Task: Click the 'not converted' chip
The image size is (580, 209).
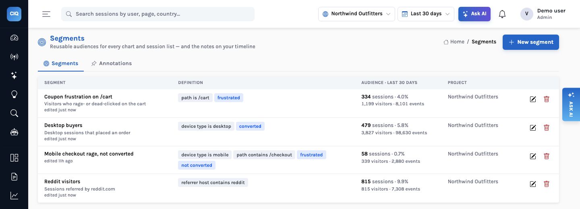Action: click(x=197, y=165)
